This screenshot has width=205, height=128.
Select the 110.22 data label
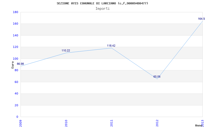66,50
